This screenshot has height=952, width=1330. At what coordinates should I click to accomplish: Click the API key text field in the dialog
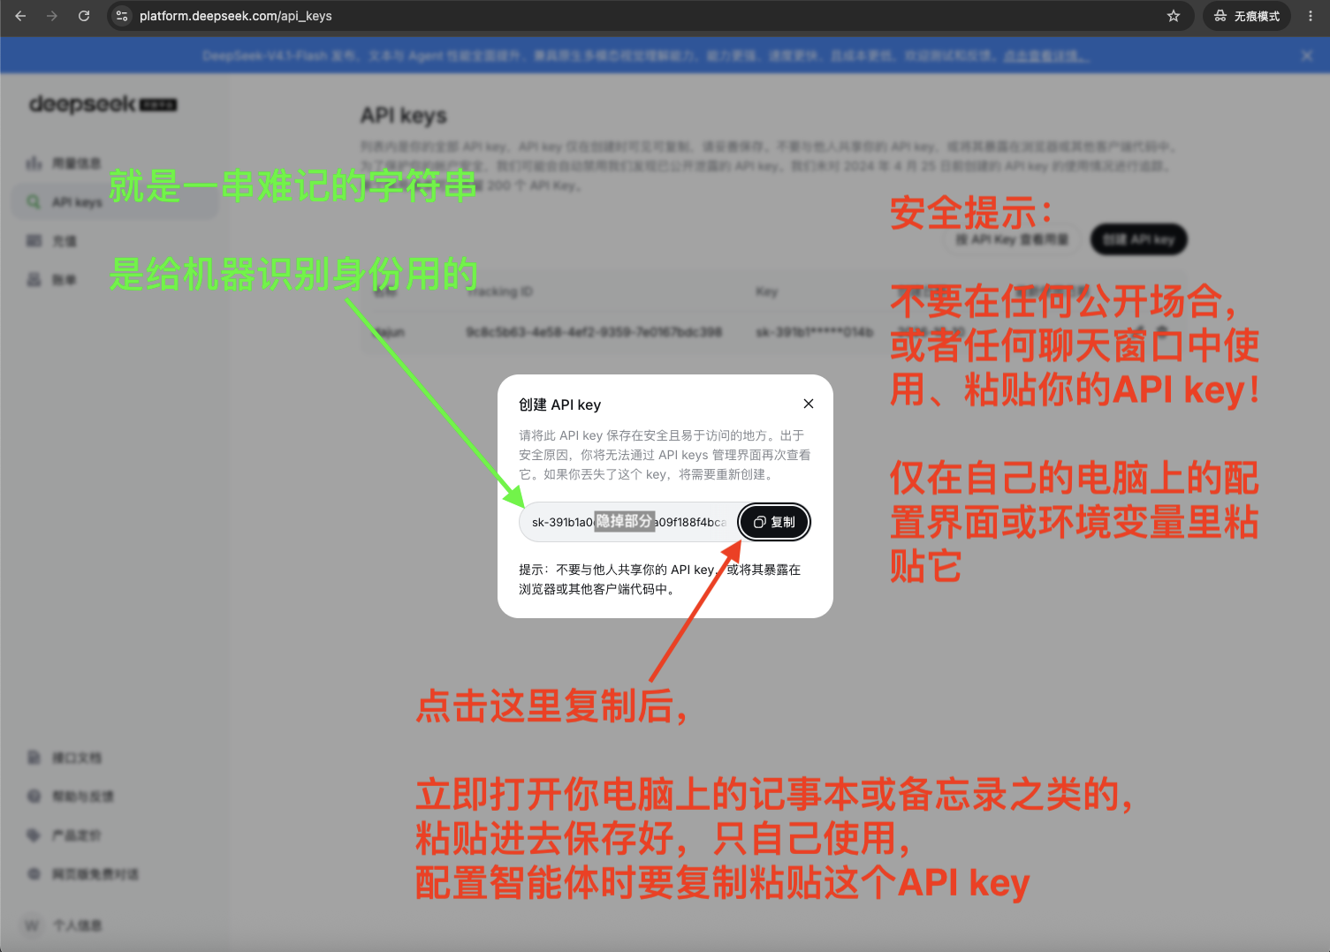pyautogui.click(x=629, y=522)
